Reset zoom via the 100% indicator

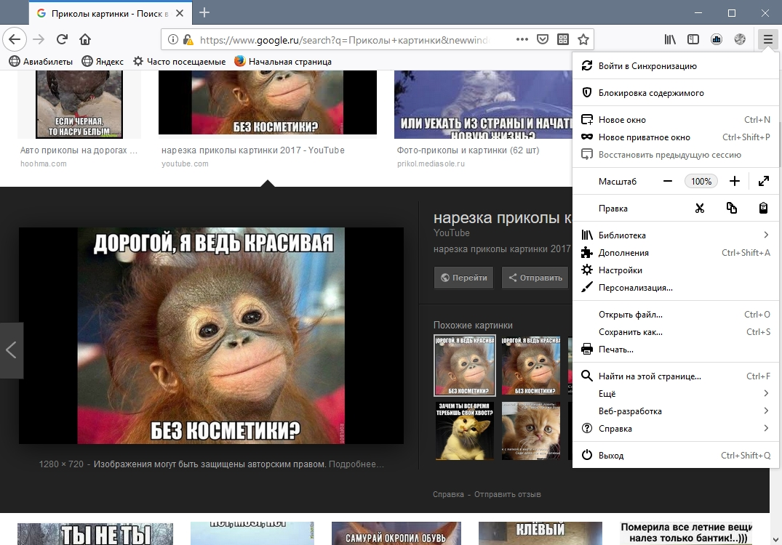coord(701,181)
